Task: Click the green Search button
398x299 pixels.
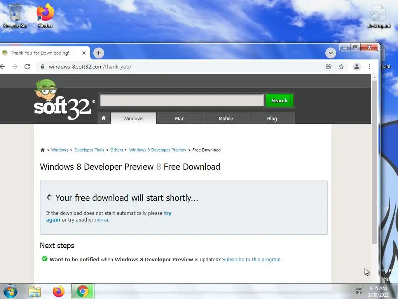Action: pos(279,100)
